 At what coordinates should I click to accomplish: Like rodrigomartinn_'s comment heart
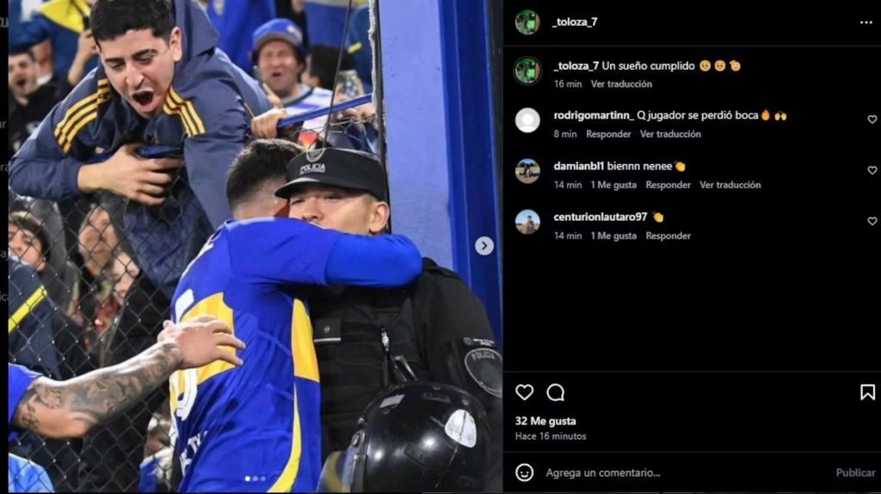[872, 119]
